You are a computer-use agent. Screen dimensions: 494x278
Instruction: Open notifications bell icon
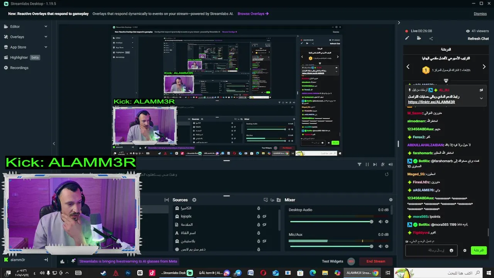point(73,261)
